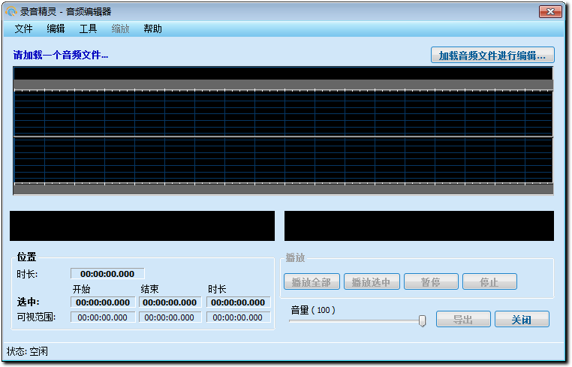Click the 请加载一个音频文件 prompt text

pos(61,55)
